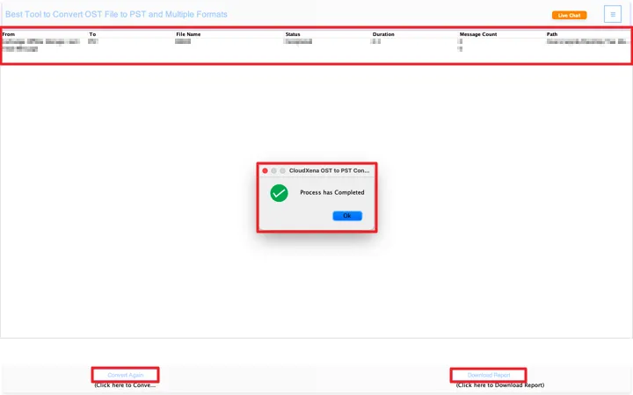Click the dialog's grey minimize button
Screen dimensions: 633x395
point(274,170)
